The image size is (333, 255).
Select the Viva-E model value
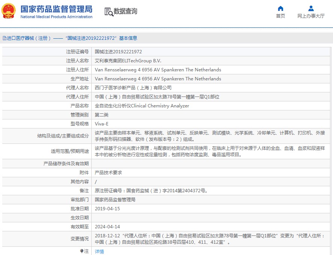coord(101,124)
